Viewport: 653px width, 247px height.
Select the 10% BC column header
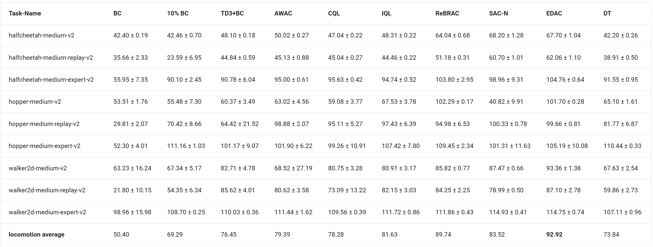click(178, 13)
